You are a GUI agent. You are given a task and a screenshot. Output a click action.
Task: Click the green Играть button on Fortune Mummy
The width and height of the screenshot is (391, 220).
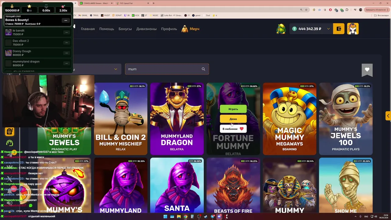pyautogui.click(x=233, y=109)
